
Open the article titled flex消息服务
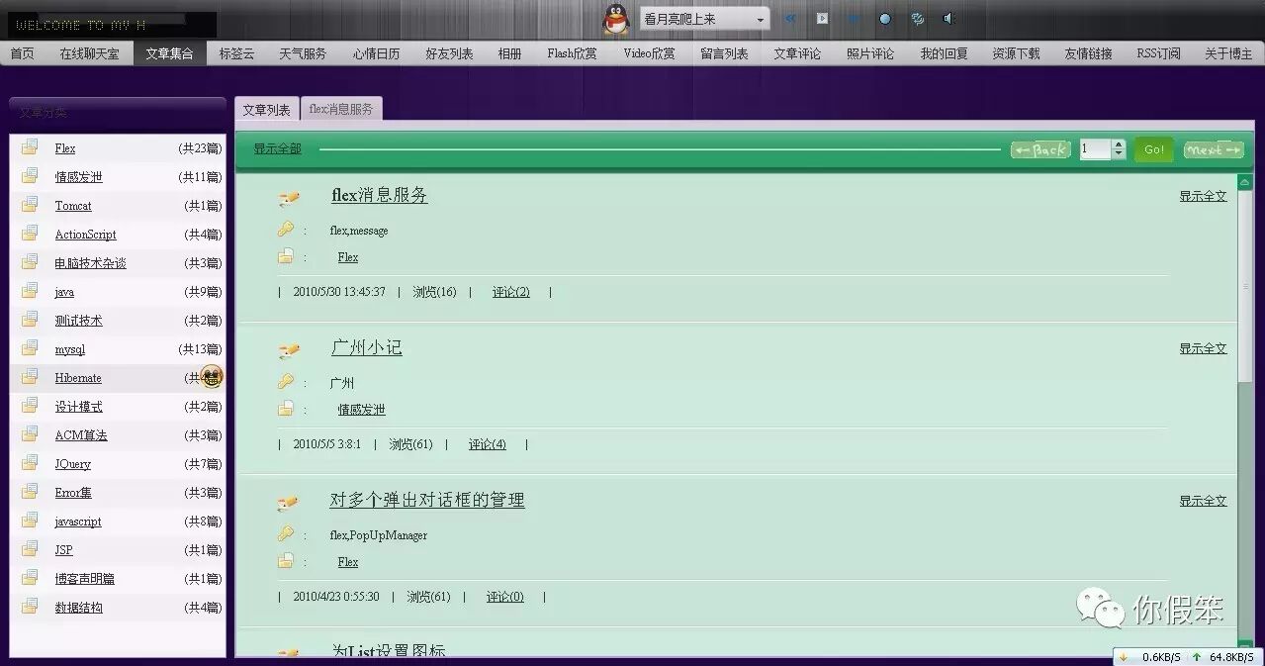(380, 196)
